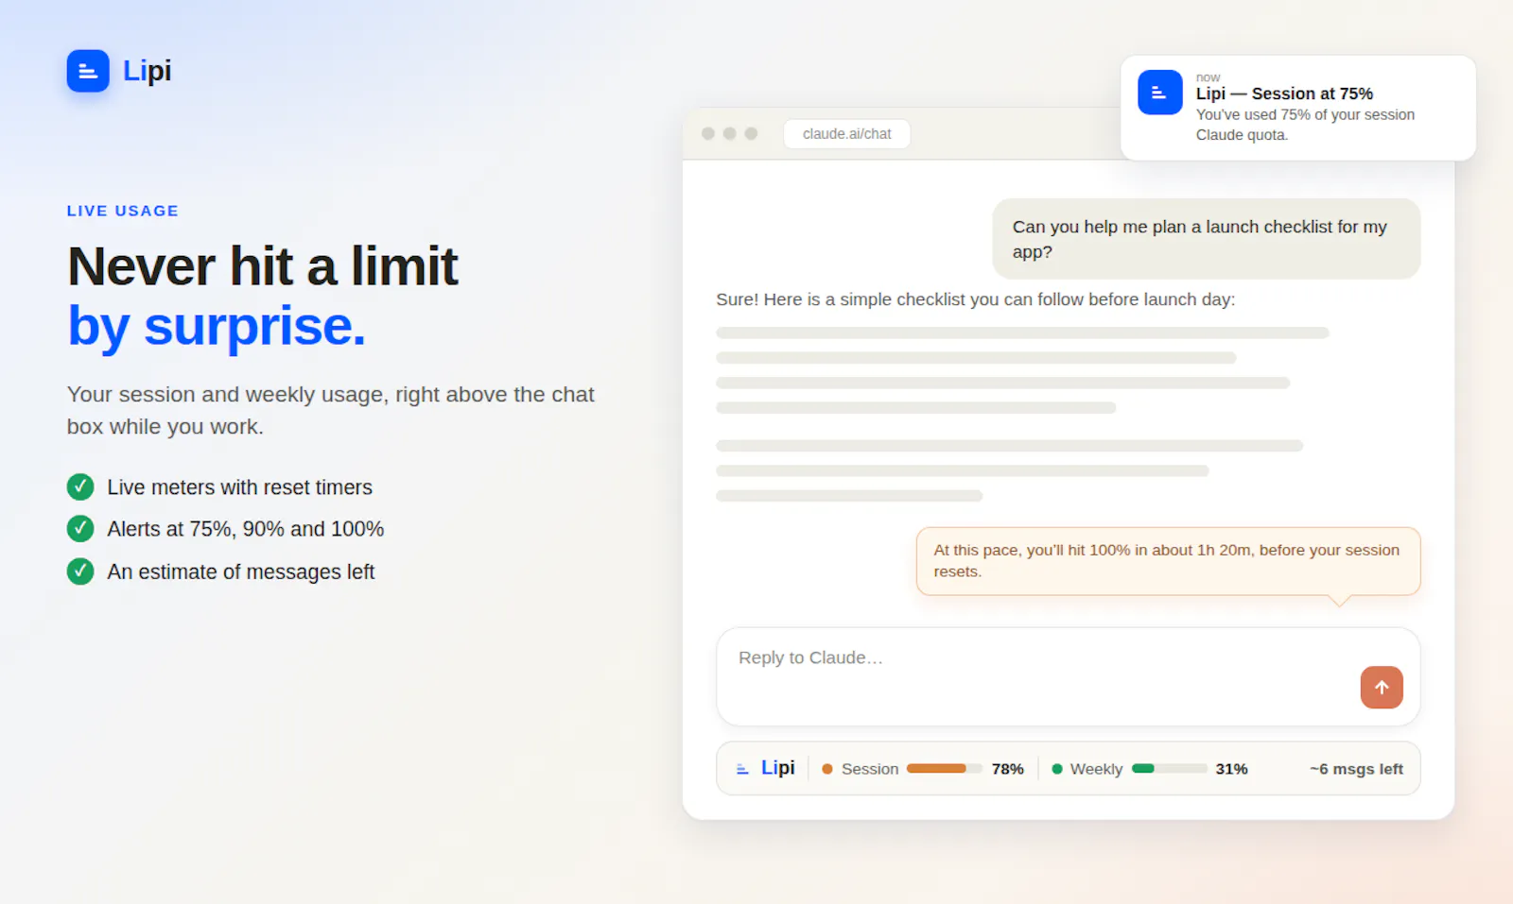Click the 'Alerts at 75%, 90% and 100%' text
This screenshot has height=904, width=1513.
pyautogui.click(x=246, y=529)
